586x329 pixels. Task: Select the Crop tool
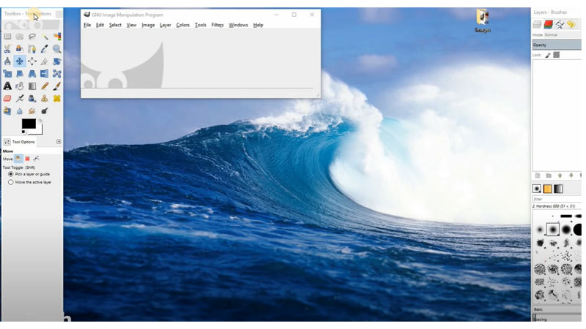45,61
